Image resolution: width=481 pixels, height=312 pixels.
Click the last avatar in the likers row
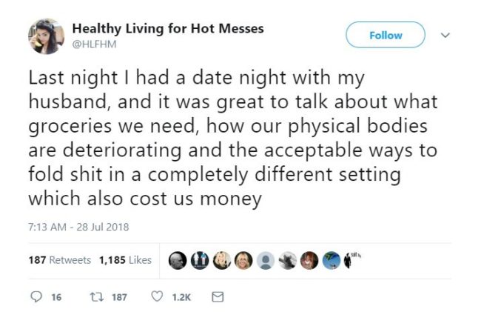[351, 260]
